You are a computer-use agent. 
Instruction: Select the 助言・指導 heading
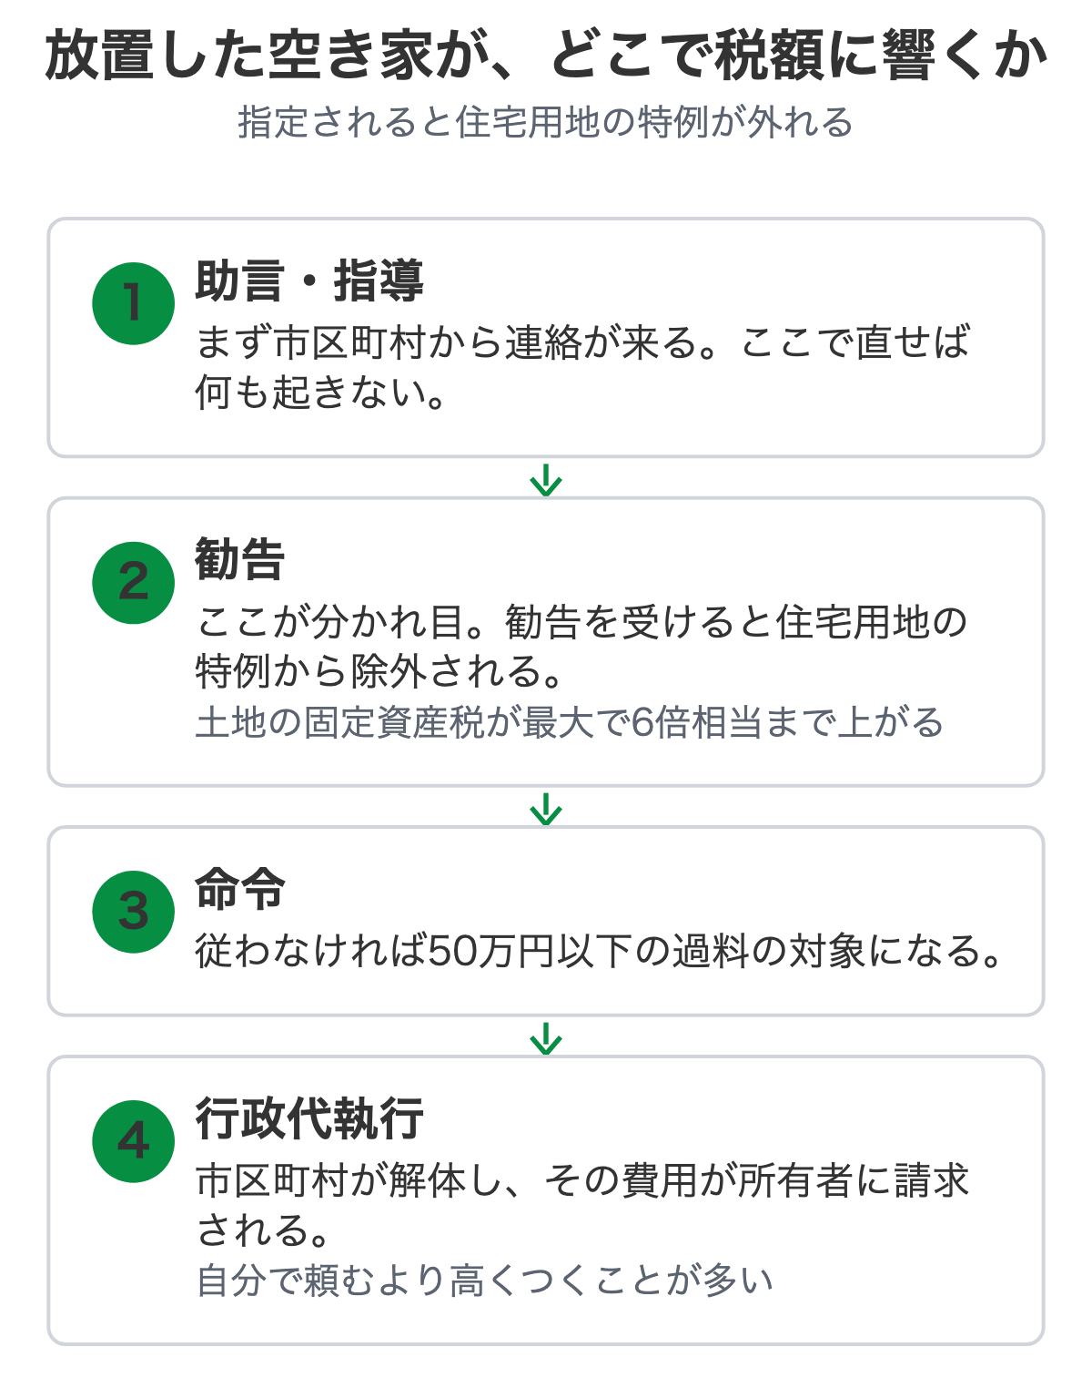[309, 281]
